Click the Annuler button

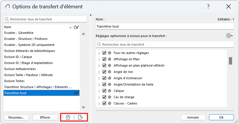[x=193, y=117]
